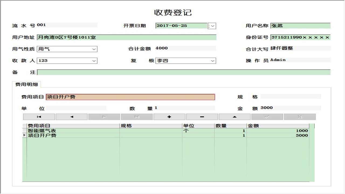Jump to the last record
This screenshot has width=345, height=194.
pyautogui.click(x=137, y=116)
